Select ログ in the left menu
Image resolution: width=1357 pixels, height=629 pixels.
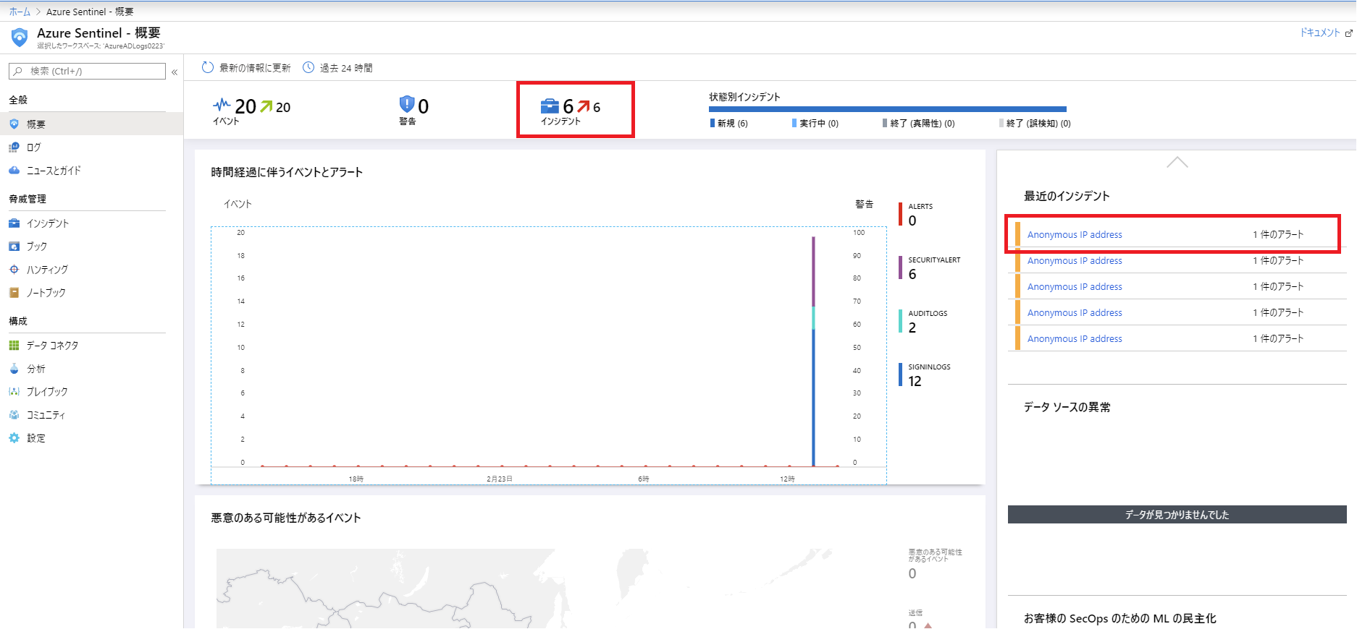pyautogui.click(x=91, y=147)
